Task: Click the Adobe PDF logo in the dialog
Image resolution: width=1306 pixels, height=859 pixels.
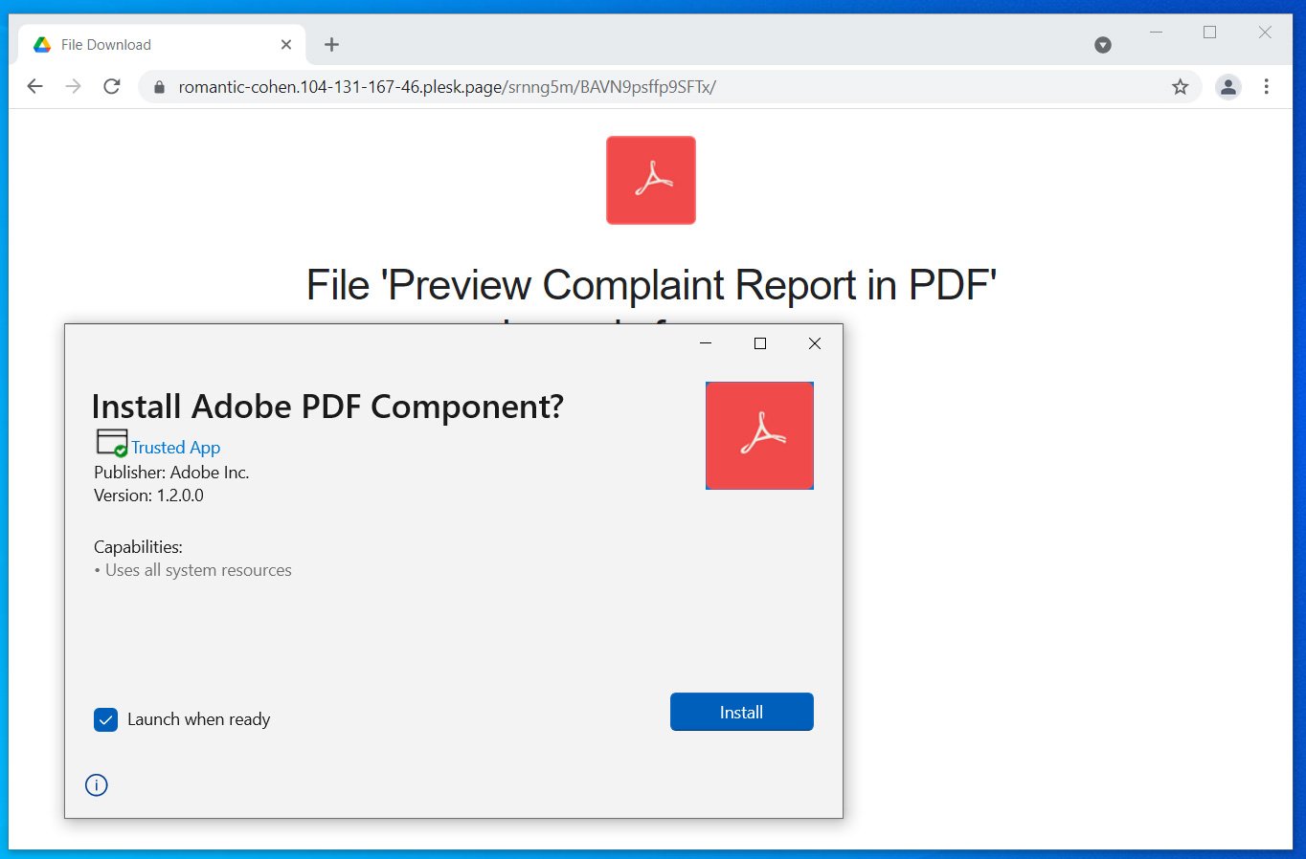Action: [x=760, y=436]
